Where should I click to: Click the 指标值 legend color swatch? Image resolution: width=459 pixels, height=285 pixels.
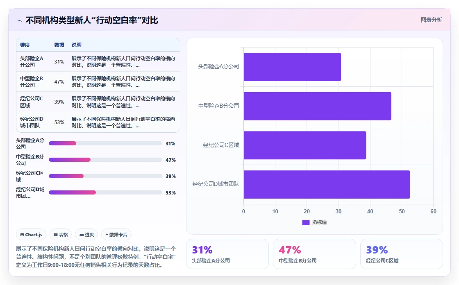click(306, 223)
